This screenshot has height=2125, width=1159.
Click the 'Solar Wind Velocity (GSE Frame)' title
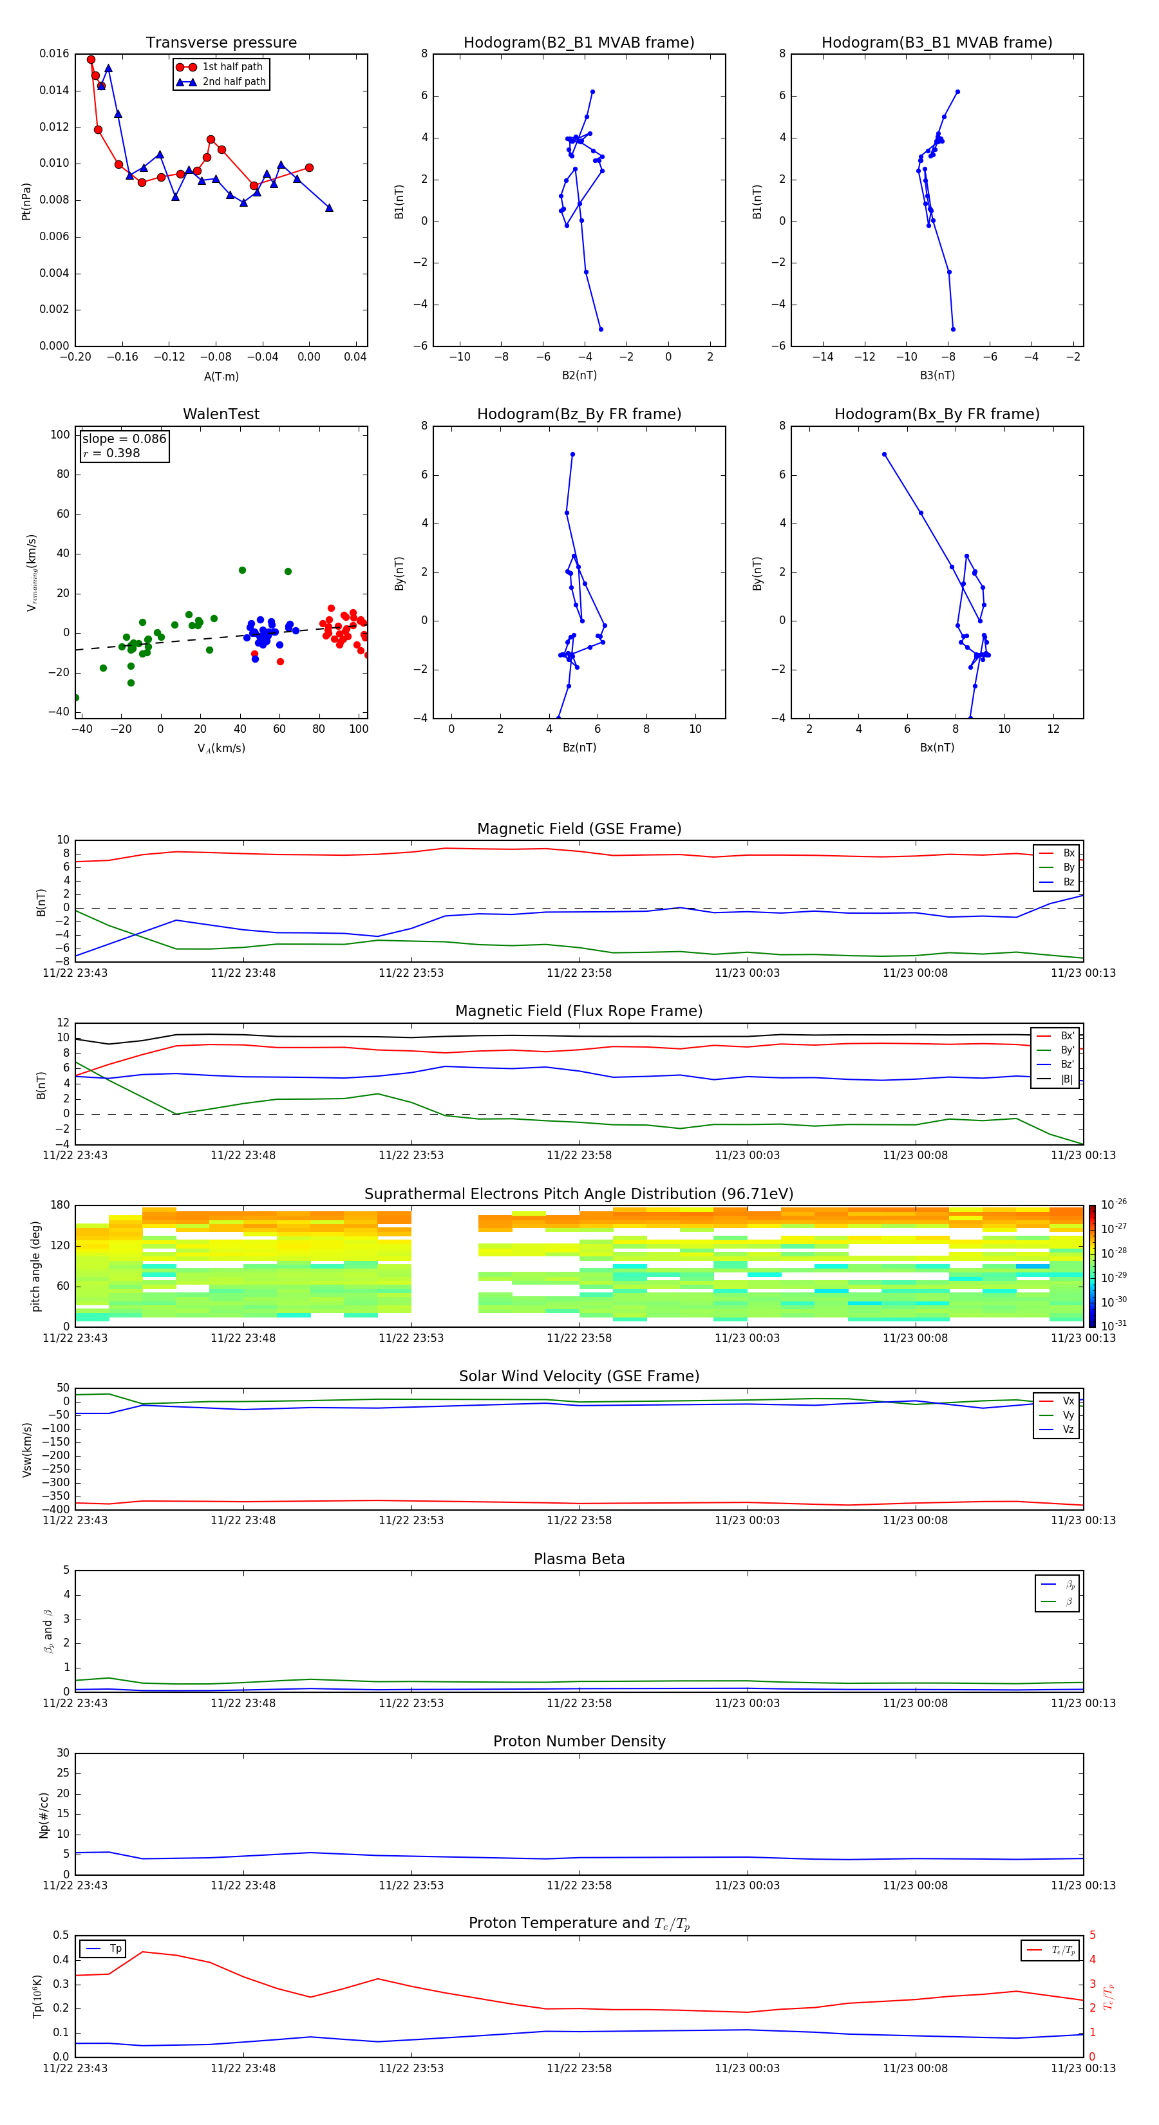click(x=579, y=1376)
